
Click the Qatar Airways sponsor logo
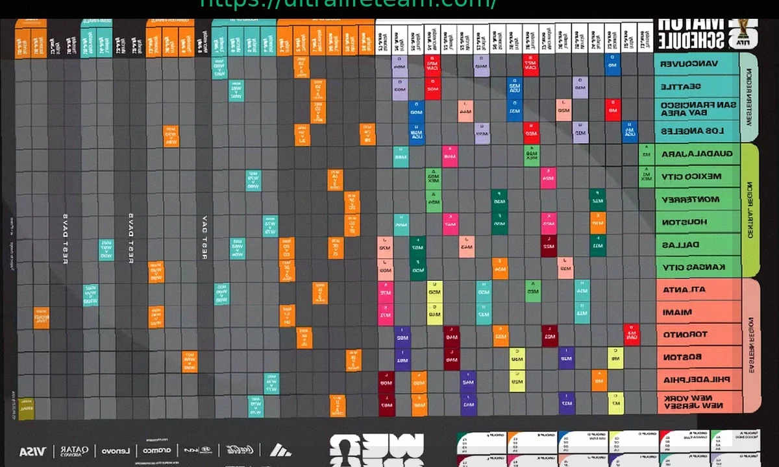[74, 451]
